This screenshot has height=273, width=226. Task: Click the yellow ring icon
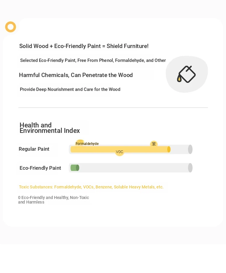tap(11, 27)
